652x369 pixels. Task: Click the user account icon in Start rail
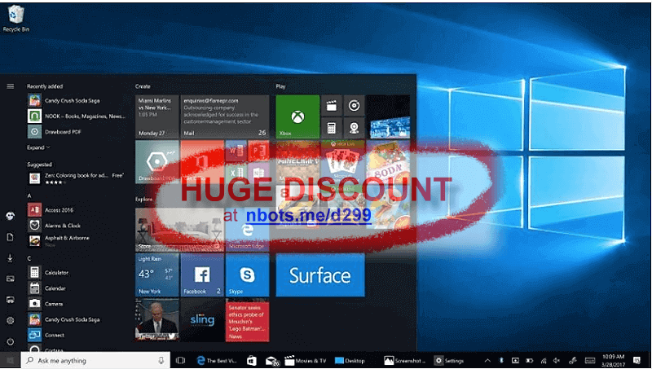11,216
